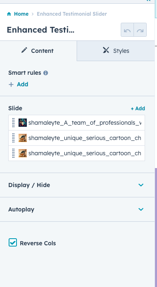Click the paintbrush icon on Styles tab
This screenshot has width=157, height=287.
tap(106, 50)
